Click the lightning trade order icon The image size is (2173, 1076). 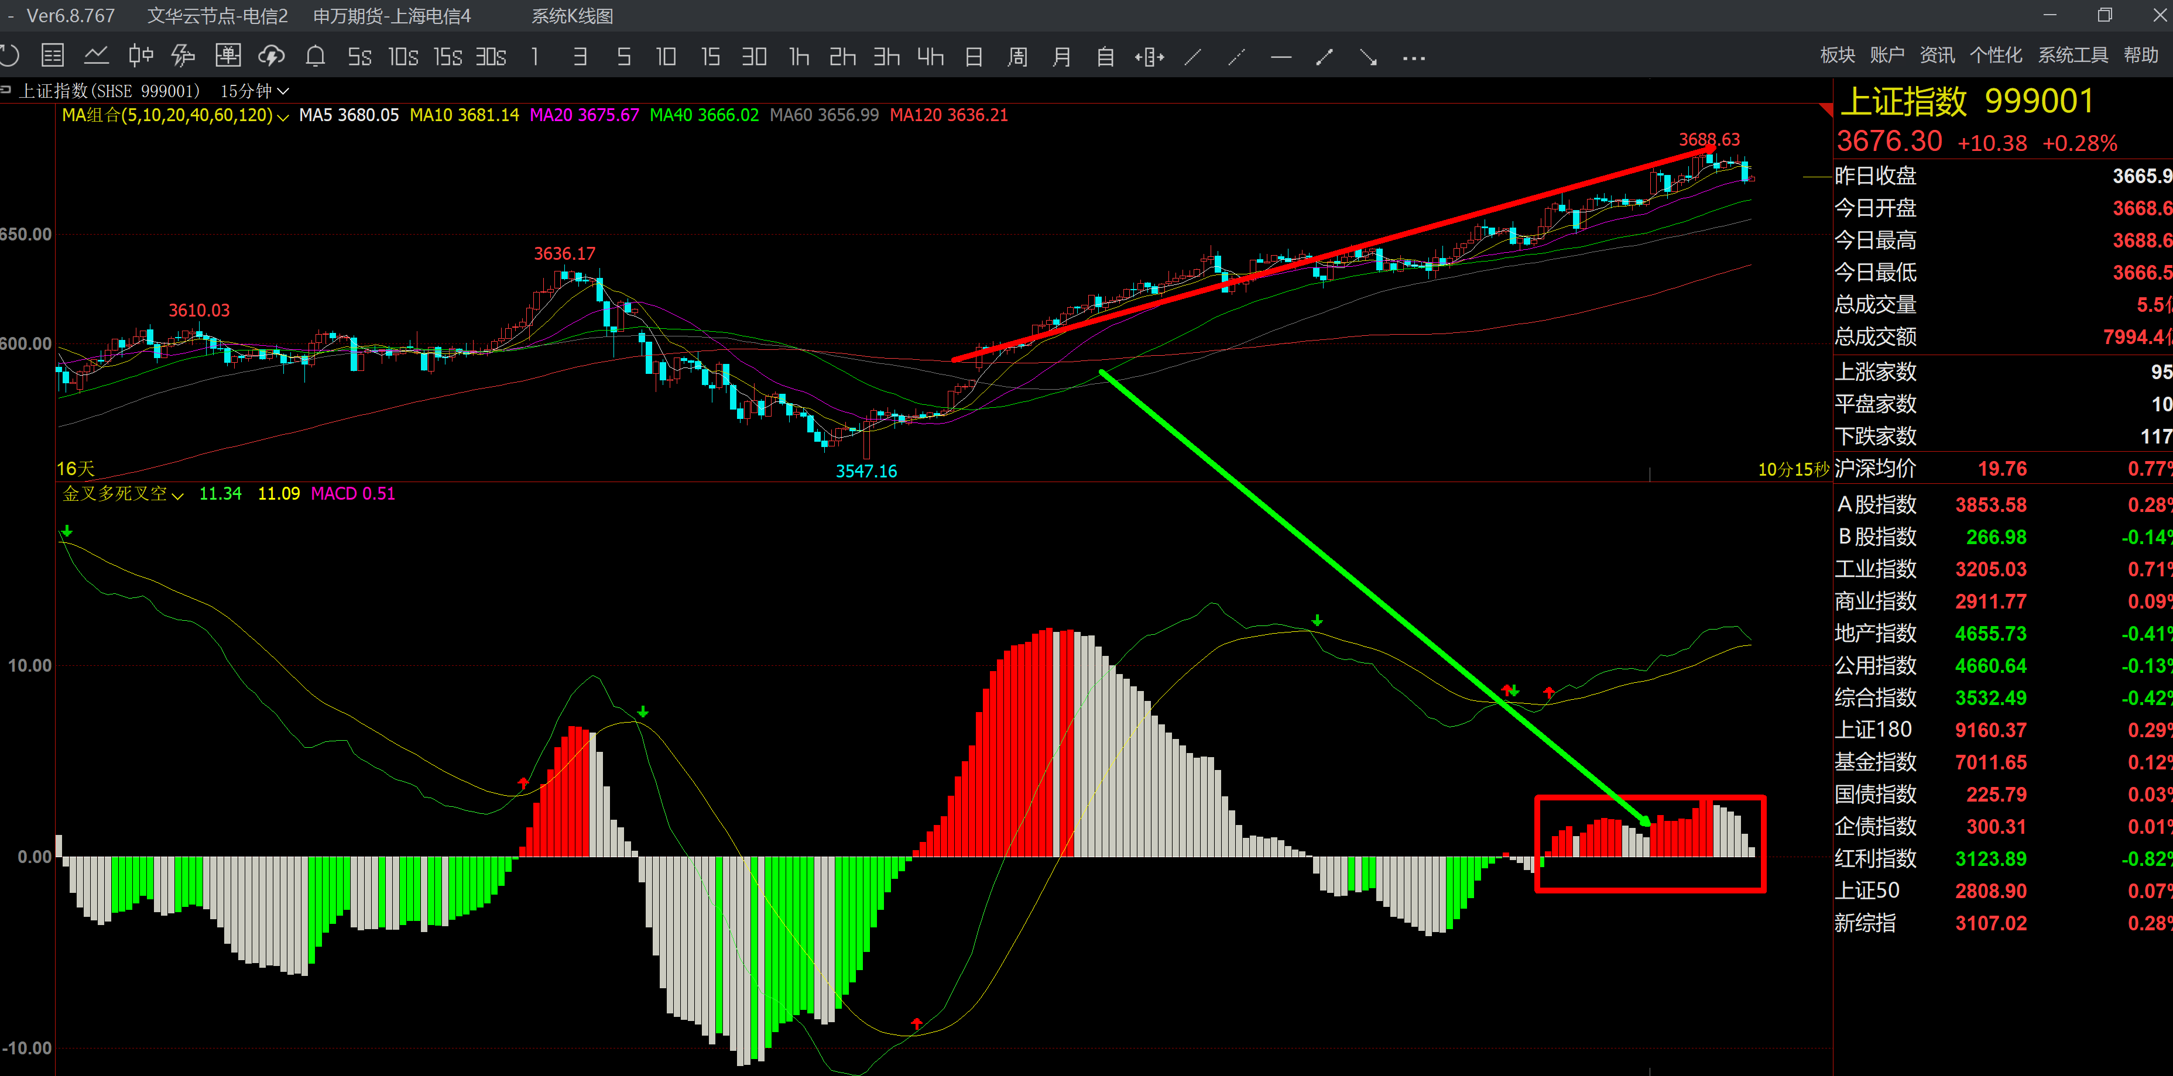pos(183,57)
